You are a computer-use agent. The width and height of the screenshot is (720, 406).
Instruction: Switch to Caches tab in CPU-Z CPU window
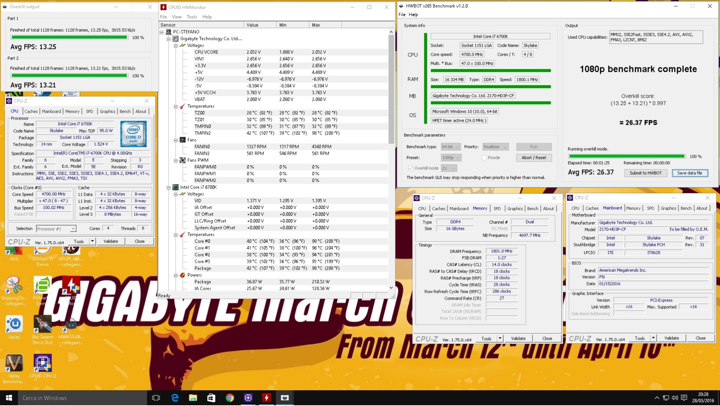pyautogui.click(x=31, y=111)
